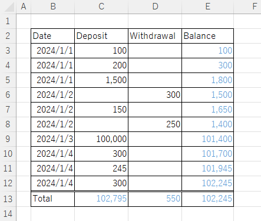The width and height of the screenshot is (261, 221).
Task: Select column D header
Action: (155, 6)
